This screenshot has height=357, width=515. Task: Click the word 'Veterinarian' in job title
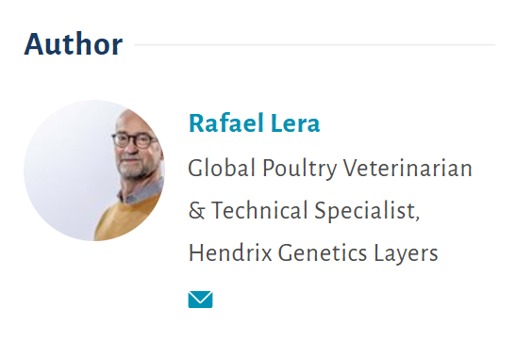(407, 168)
